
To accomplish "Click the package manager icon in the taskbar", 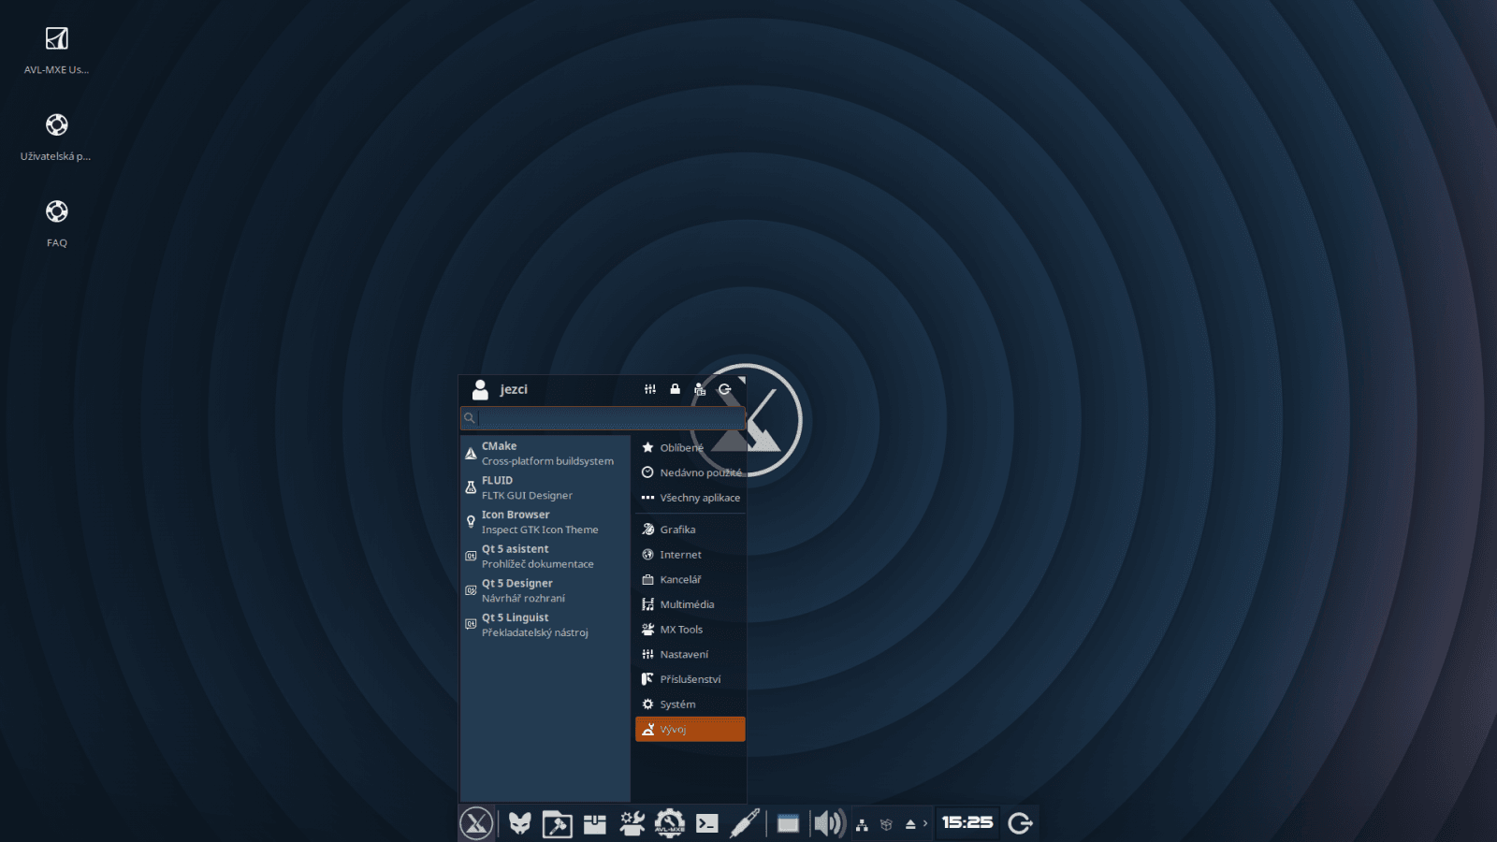I will click(x=594, y=823).
